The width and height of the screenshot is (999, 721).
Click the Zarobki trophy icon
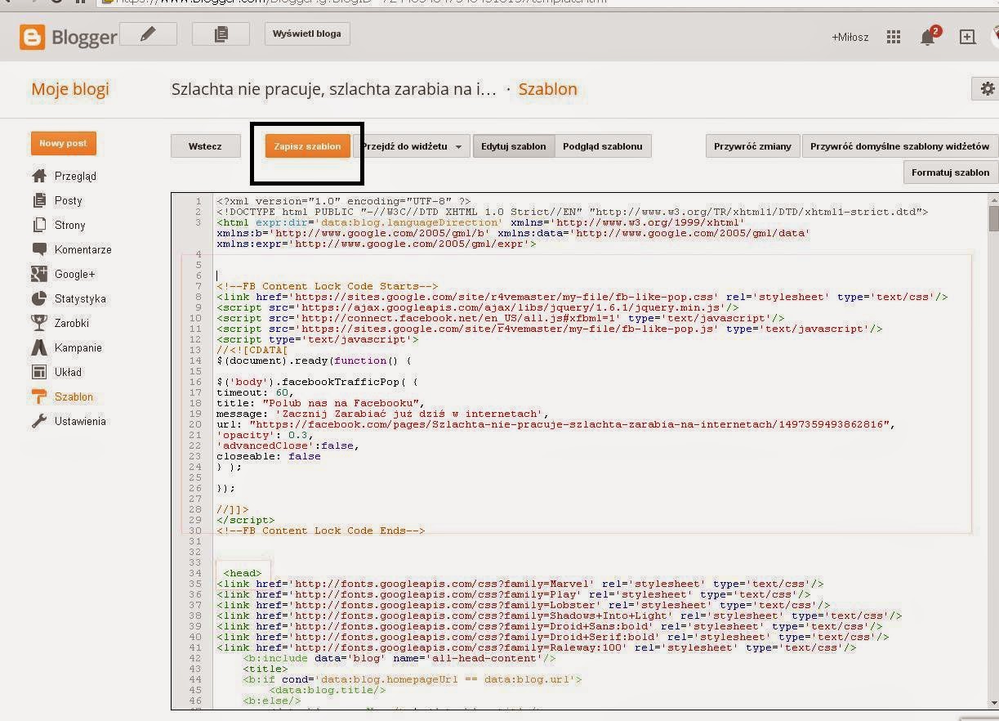pyautogui.click(x=39, y=323)
